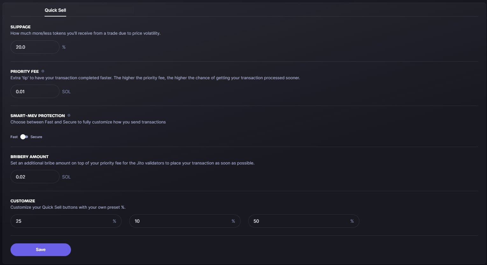487x265 pixels.
Task: Click the info icon next to Smart-MEV Protection
Action: tap(69, 115)
